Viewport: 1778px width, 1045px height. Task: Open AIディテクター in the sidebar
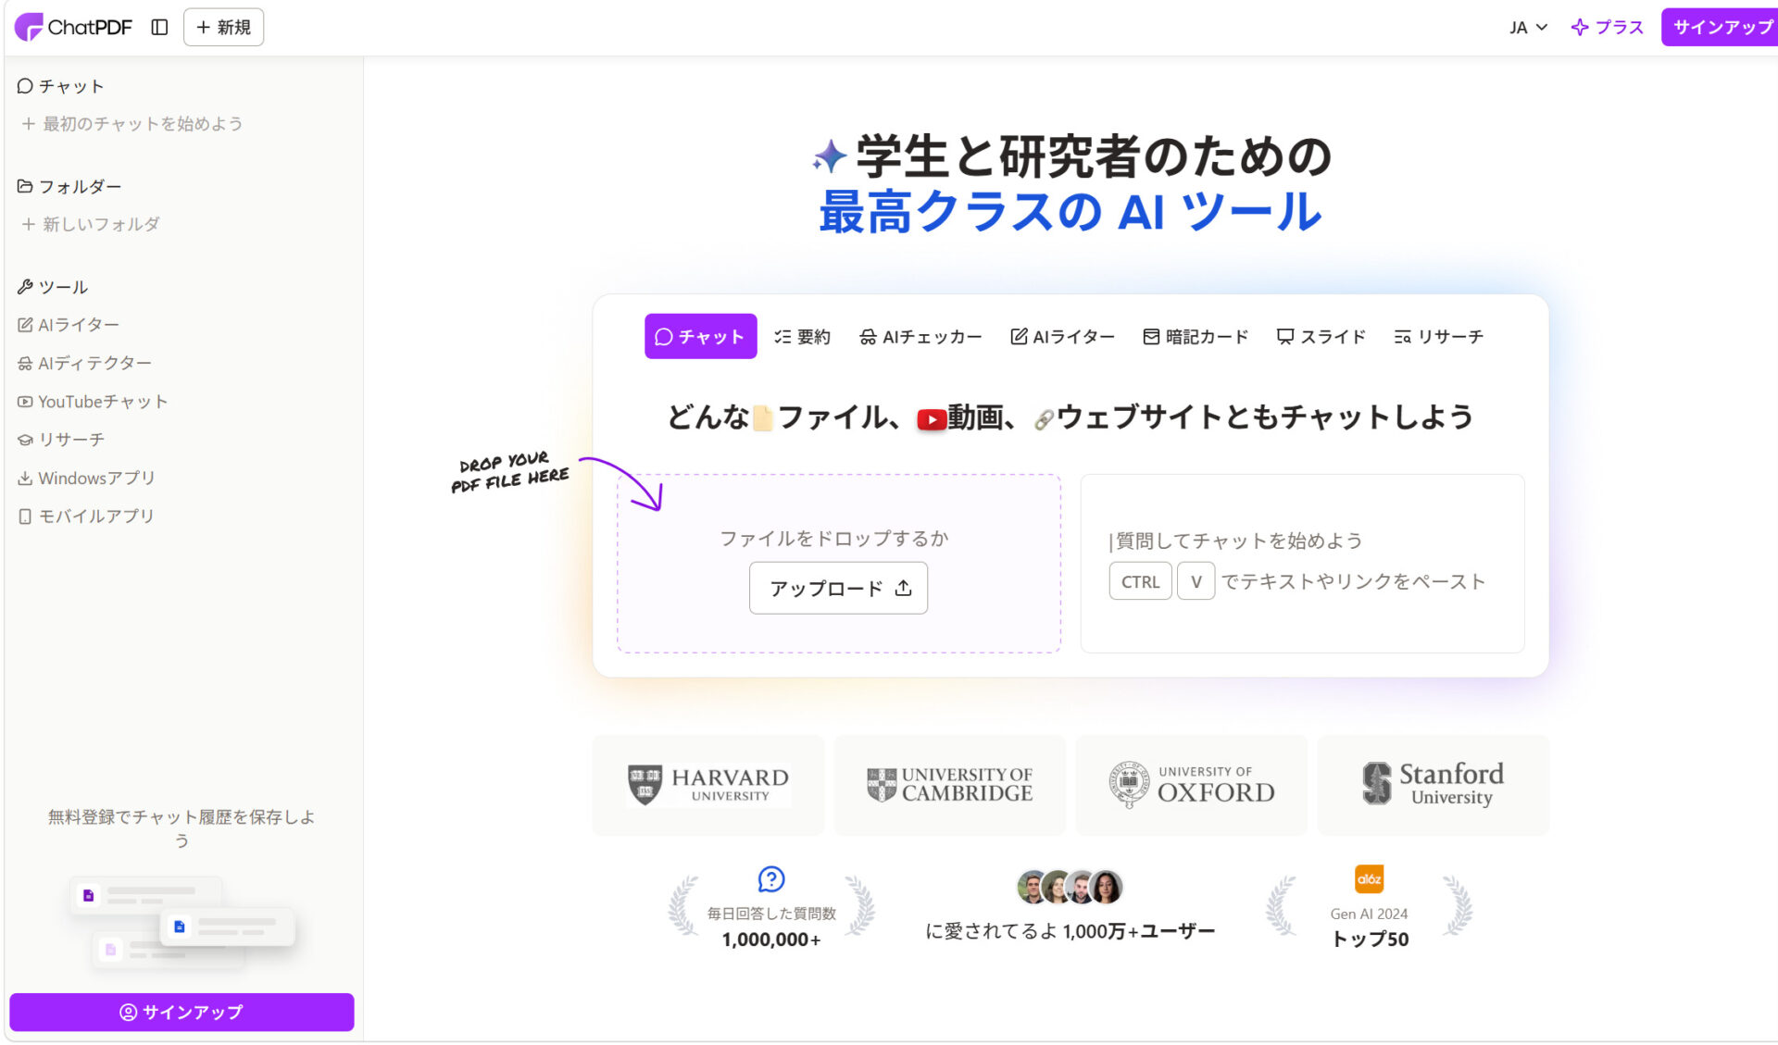84,363
